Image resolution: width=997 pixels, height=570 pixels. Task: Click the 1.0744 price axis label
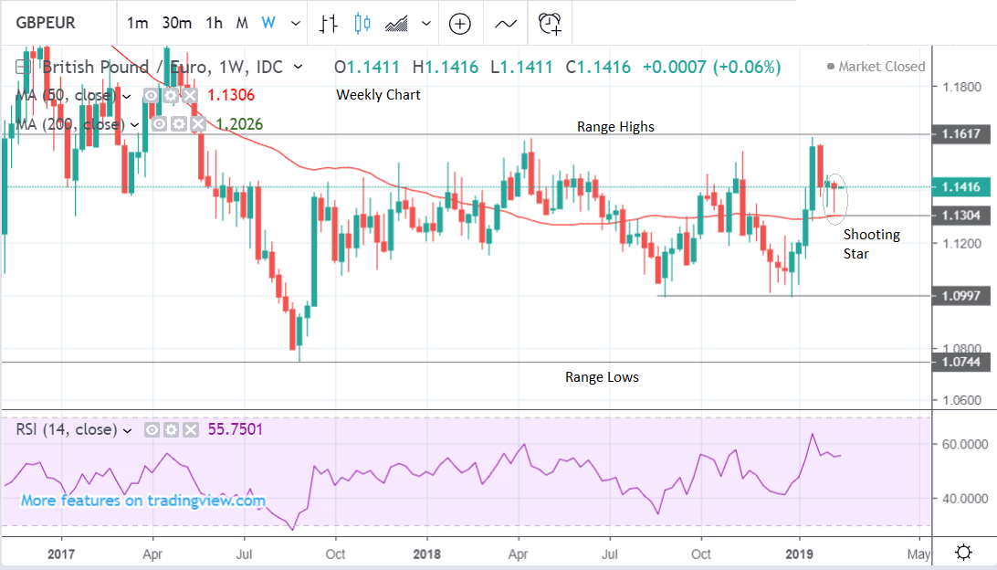click(x=960, y=363)
